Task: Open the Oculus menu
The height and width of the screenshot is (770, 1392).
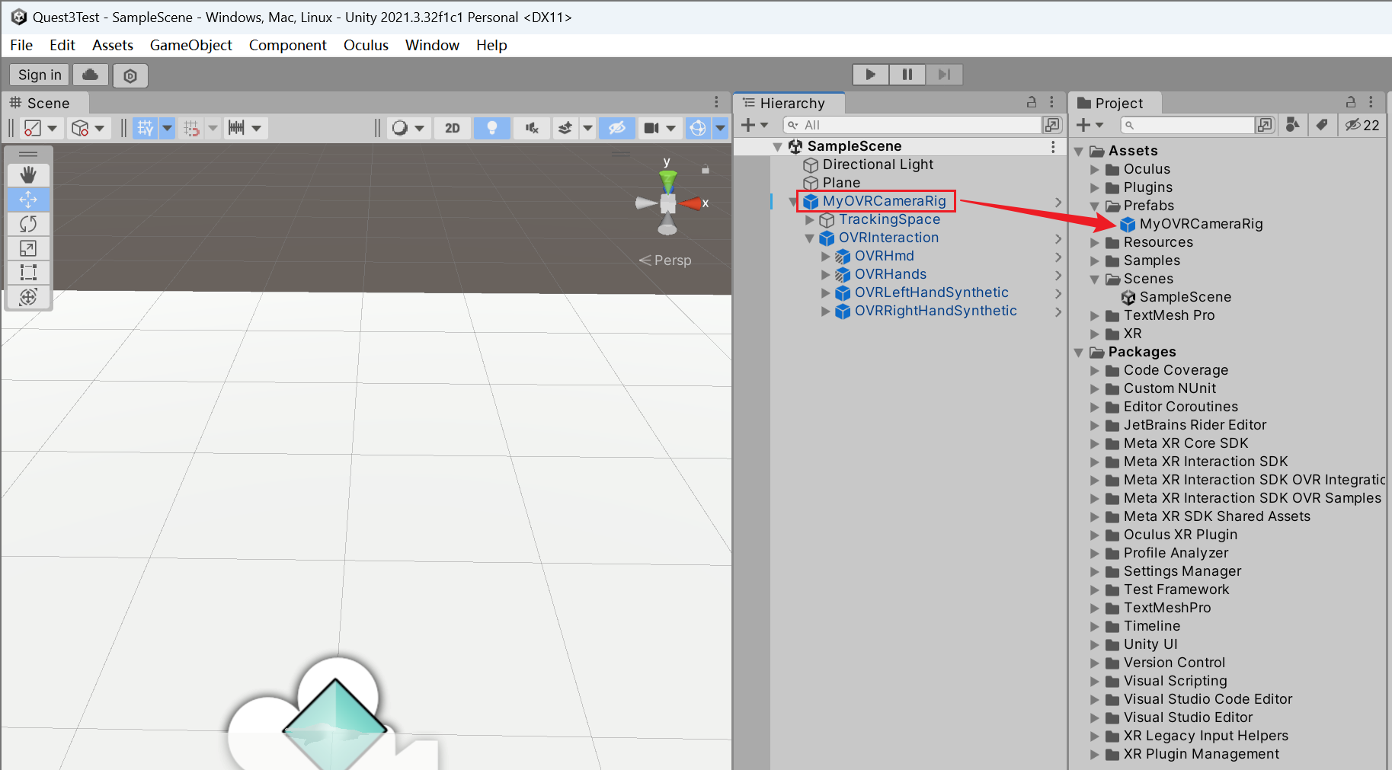Action: pyautogui.click(x=366, y=45)
